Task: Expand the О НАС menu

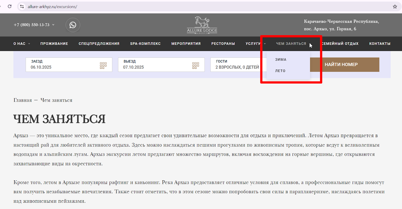Action: click(21, 44)
